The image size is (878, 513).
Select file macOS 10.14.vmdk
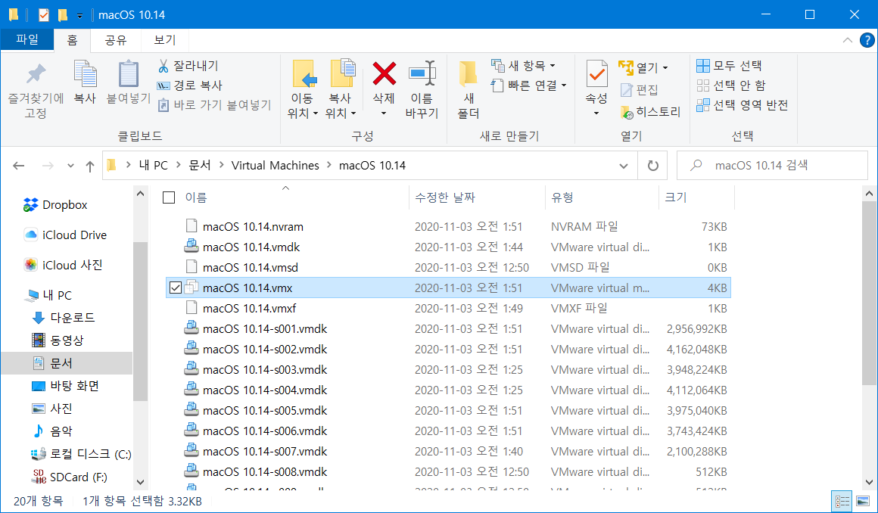(x=251, y=247)
